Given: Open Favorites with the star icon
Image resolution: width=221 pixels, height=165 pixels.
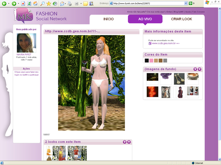Looking at the screenshot, I should [x=49, y=3].
